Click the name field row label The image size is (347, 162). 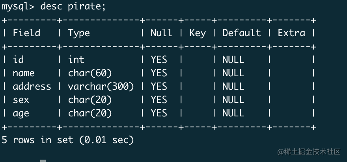pos(24,73)
